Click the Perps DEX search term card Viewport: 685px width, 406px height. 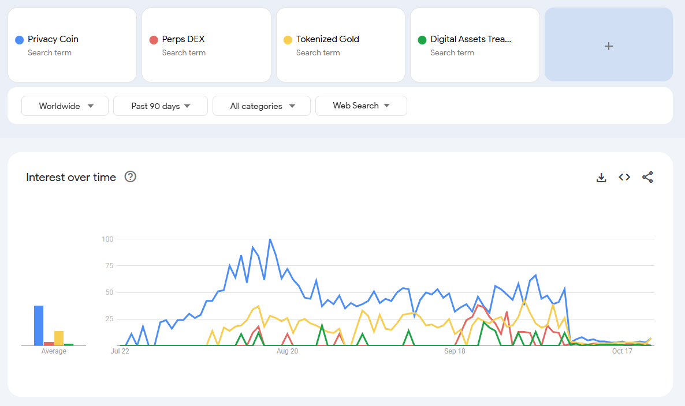(206, 45)
